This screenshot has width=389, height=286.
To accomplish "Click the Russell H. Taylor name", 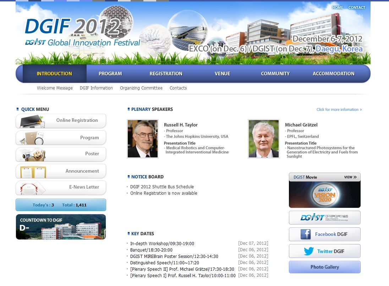I will pos(181,125).
